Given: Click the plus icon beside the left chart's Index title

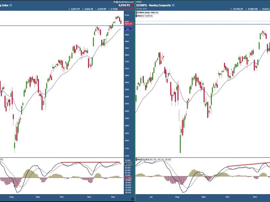Looking at the screenshot, I should coord(11,5).
